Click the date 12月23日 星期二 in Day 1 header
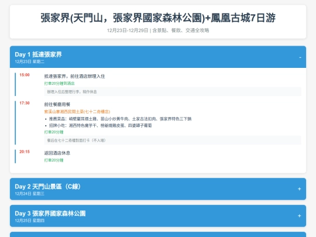Image resolution: width=316 pixels, height=237 pixels. click(30, 61)
